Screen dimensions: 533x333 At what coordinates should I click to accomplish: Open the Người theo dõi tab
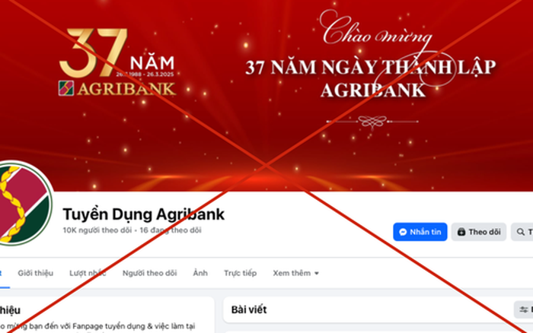(149, 273)
